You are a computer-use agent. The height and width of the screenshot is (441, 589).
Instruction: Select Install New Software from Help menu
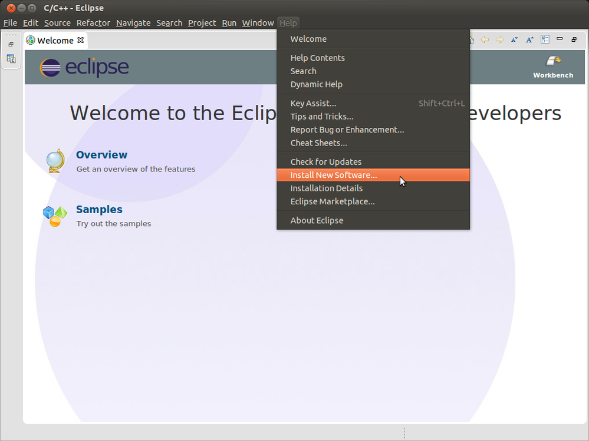click(334, 175)
